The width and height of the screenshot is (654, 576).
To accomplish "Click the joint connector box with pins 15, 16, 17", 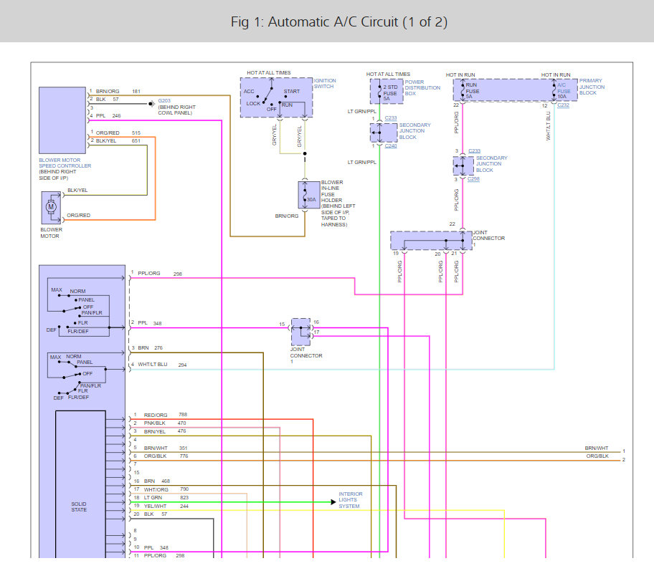I will tap(300, 332).
